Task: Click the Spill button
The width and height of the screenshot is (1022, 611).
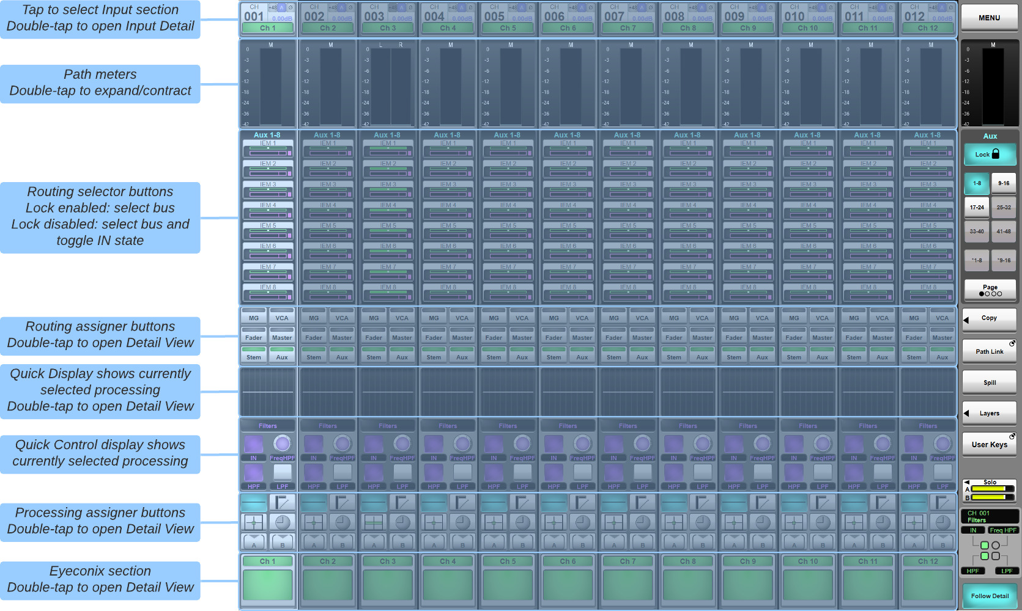Action: point(989,382)
